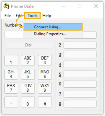Tap keypad key TUV 8
Image resolution: width=105 pixels, height=116 pixels.
[x=28, y=88]
